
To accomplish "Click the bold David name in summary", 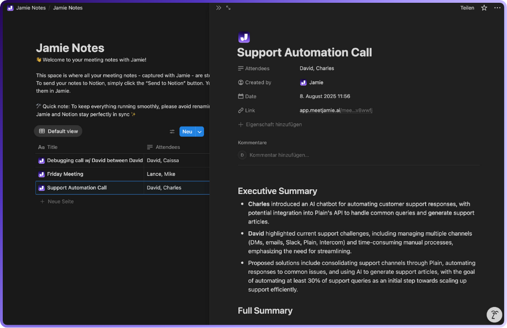I will tap(256, 233).
